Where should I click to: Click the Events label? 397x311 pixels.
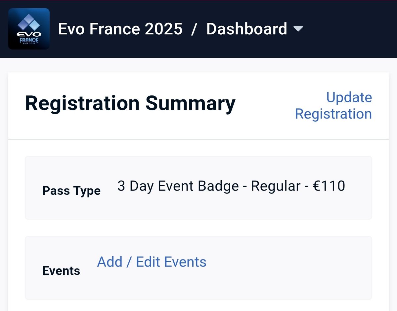pyautogui.click(x=61, y=271)
